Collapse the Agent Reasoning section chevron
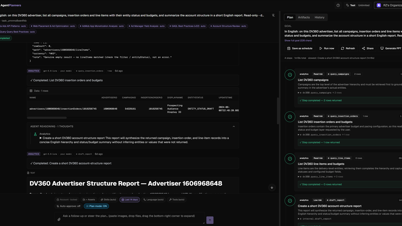This screenshot has width=402, height=226. [x=234, y=126]
